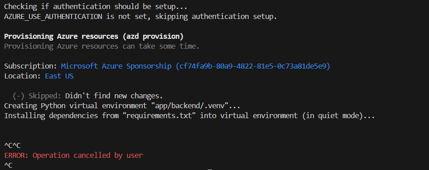Click the "Provisioning Azure resources (azd provision)" heading
This screenshot has width=429, height=170.
coord(94,37)
